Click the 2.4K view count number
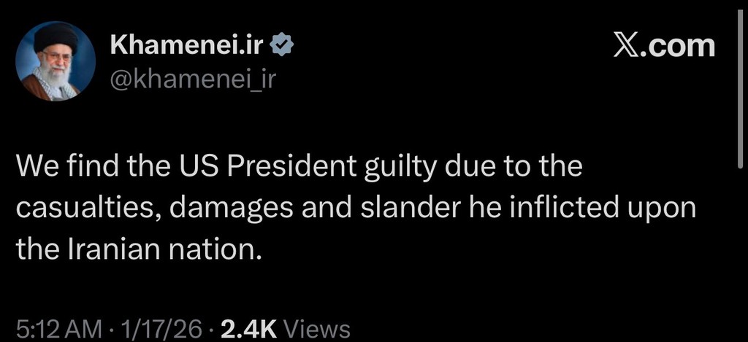Viewport: 748px width, 342px height. tap(248, 329)
